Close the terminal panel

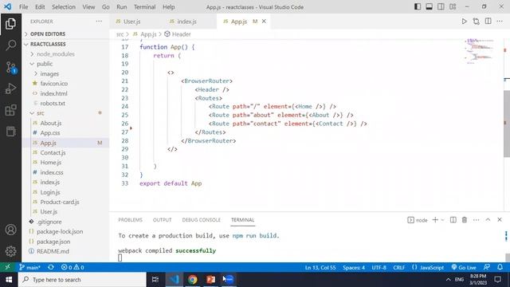pyautogui.click(x=500, y=220)
